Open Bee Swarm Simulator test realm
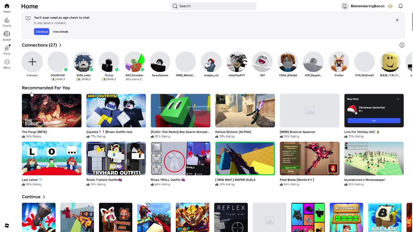413x232 pixels. coord(180,111)
